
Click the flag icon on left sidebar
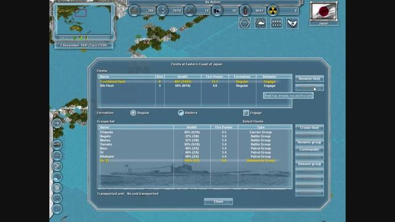pos(57,166)
